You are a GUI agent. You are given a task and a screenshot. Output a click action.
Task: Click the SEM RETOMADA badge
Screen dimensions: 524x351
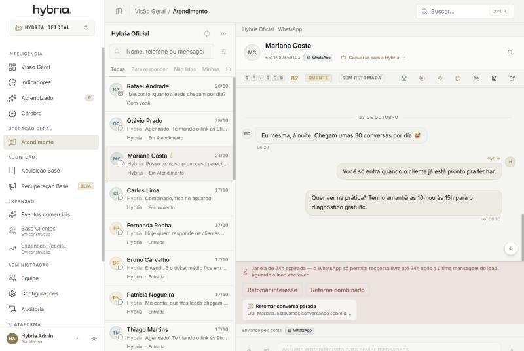tap(362, 78)
